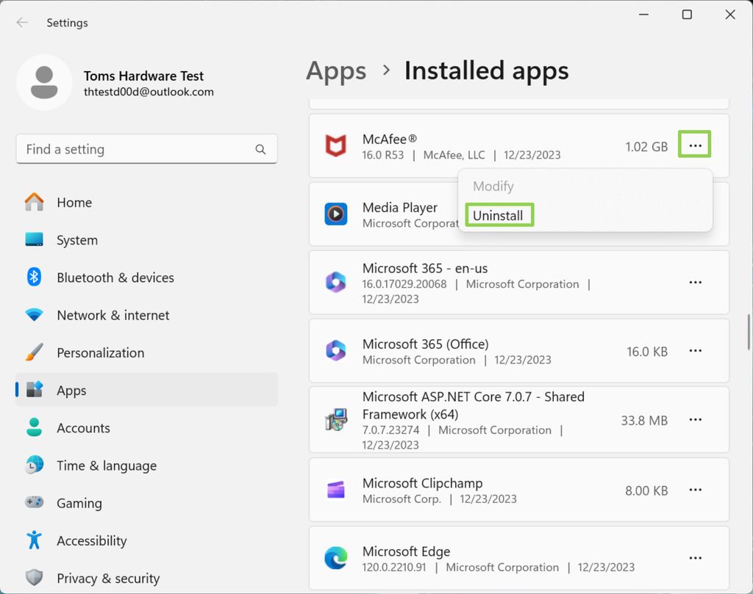
Task: Open the options menu for Microsoft Edge
Action: coord(695,559)
